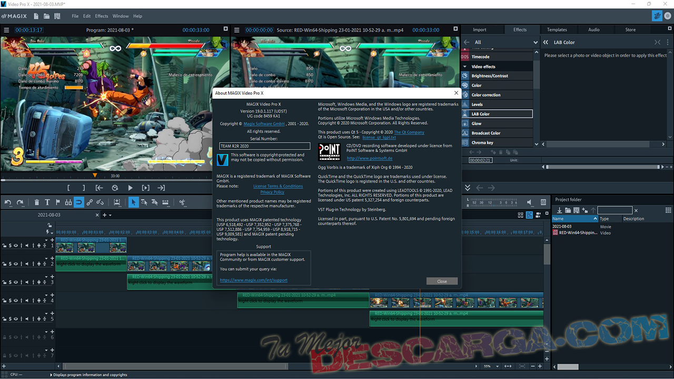Click insert mode dropdown button in toolbar
This screenshot has width=674, height=379.
(x=116, y=202)
